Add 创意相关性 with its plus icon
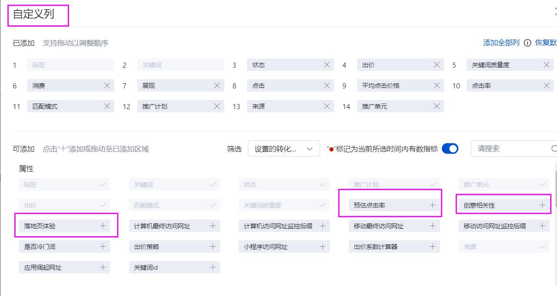The height and width of the screenshot is (296, 557). (x=542, y=205)
